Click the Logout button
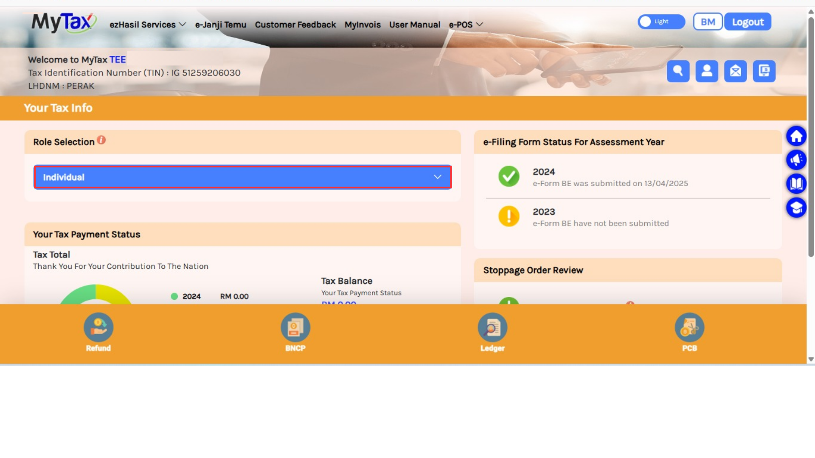The height and width of the screenshot is (458, 815). pyautogui.click(x=748, y=22)
